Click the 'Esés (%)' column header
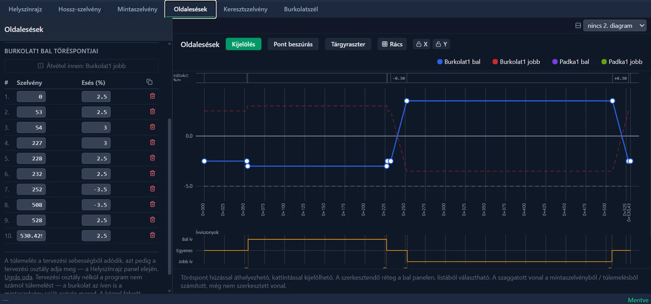 click(93, 83)
